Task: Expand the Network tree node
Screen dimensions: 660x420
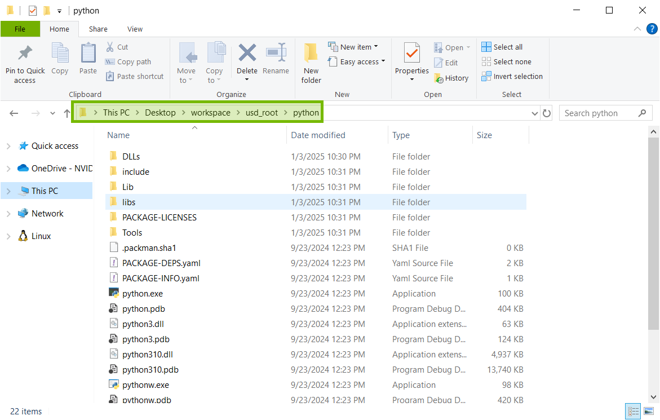Action: click(x=8, y=214)
